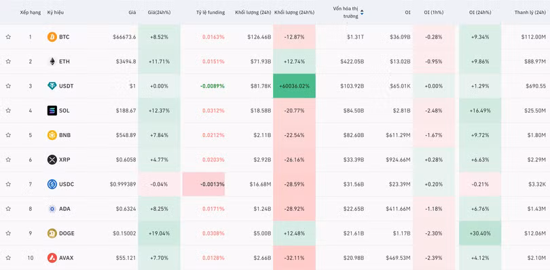The image size is (550, 270).
Task: Click the BNB coin logo
Action: tap(52, 135)
